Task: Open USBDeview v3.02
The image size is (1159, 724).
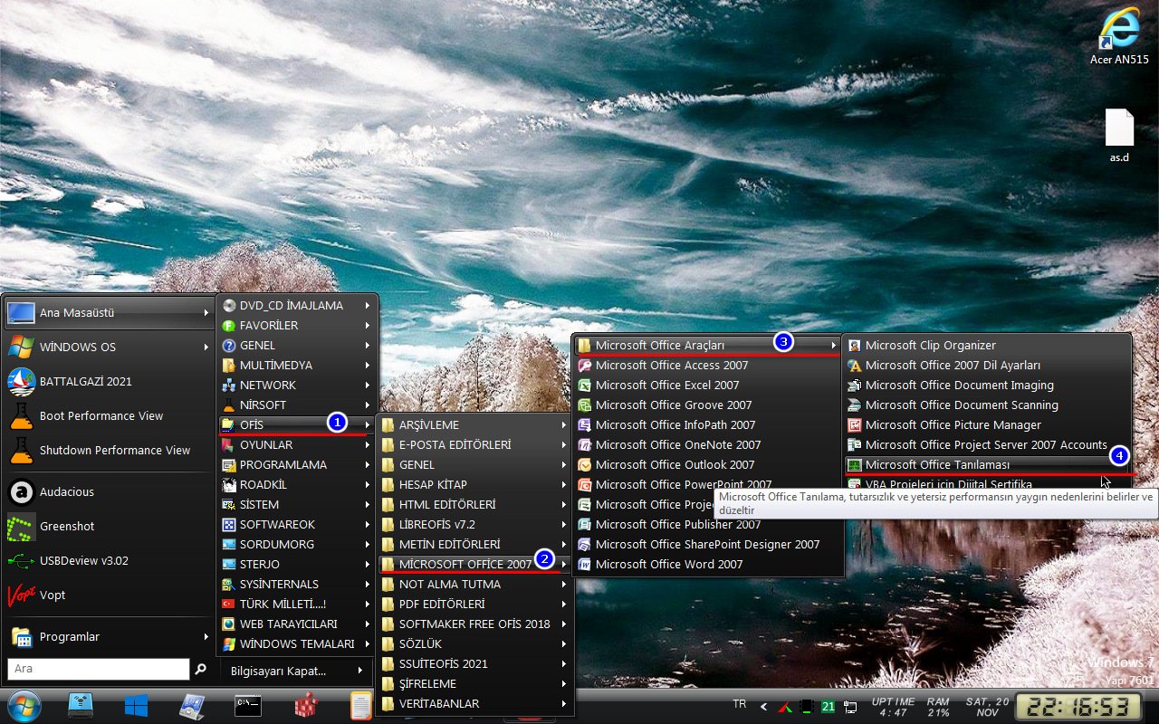Action: point(109,560)
